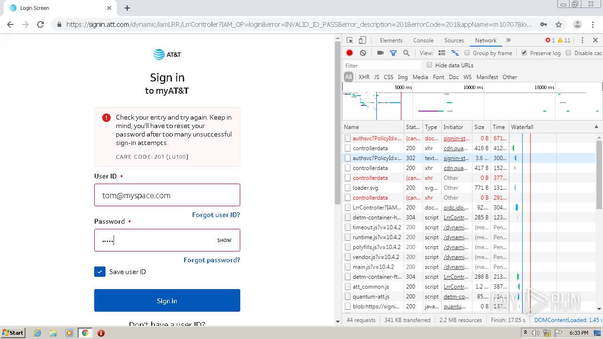
Task: Filter requests by XHR
Action: 364,77
